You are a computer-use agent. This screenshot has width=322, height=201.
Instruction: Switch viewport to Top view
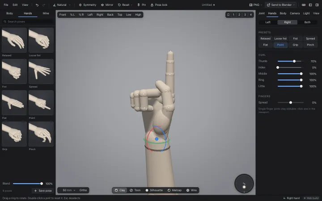pos(120,15)
